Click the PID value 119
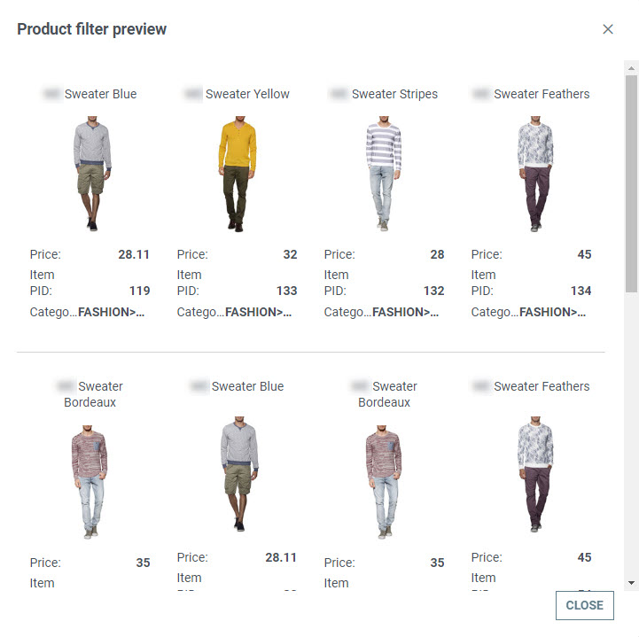 [x=138, y=291]
